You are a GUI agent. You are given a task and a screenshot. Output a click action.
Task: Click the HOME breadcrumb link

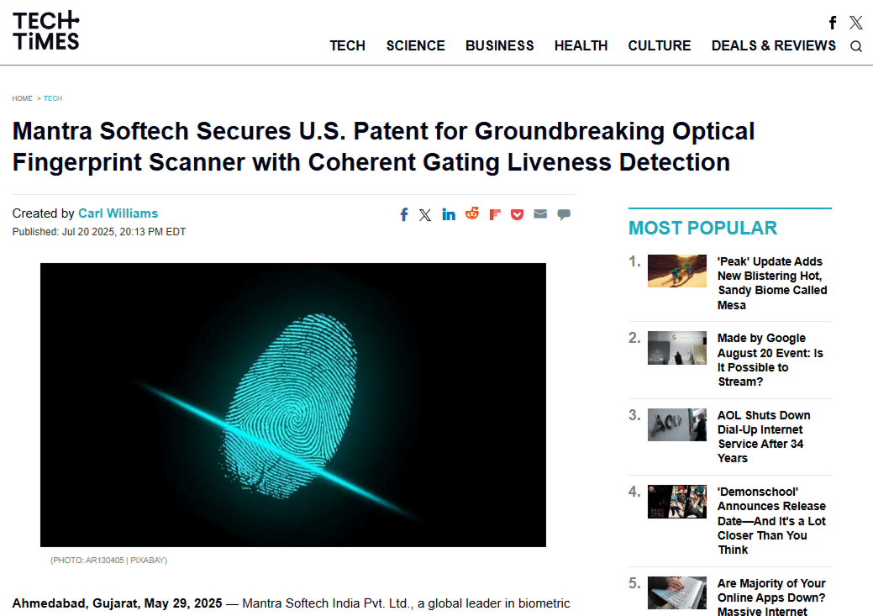[22, 98]
